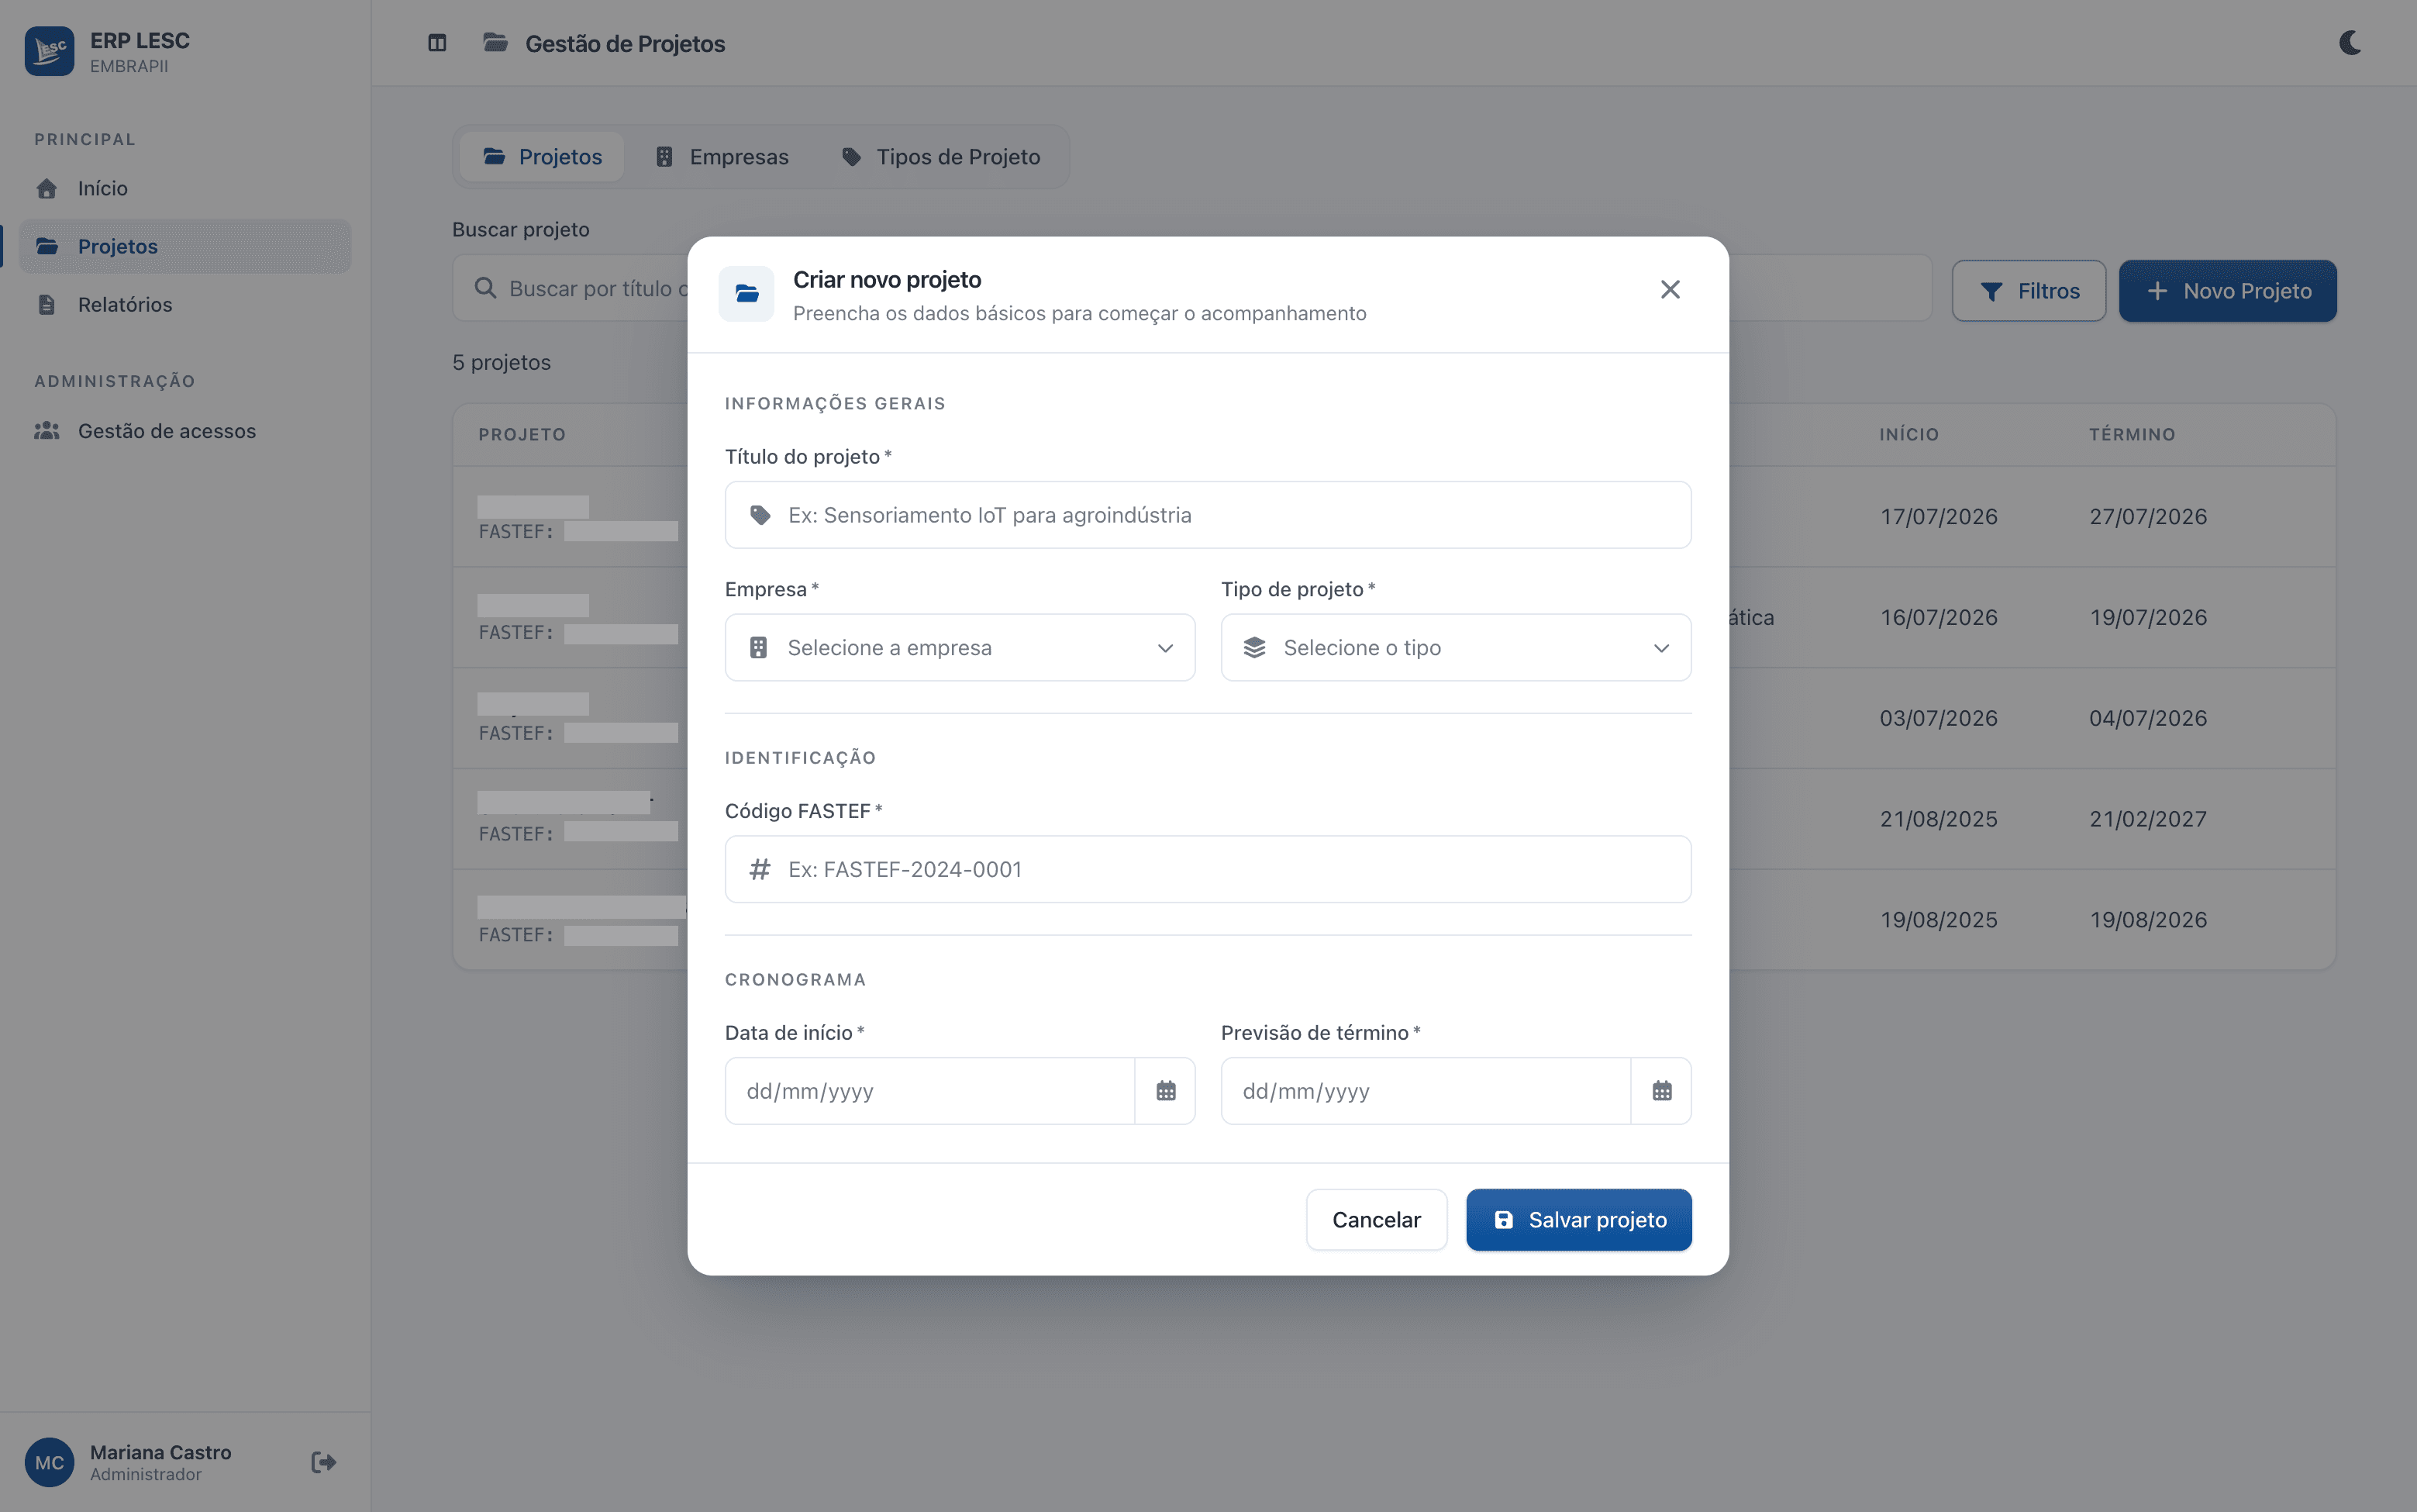Click the search magnifier icon

(484, 288)
